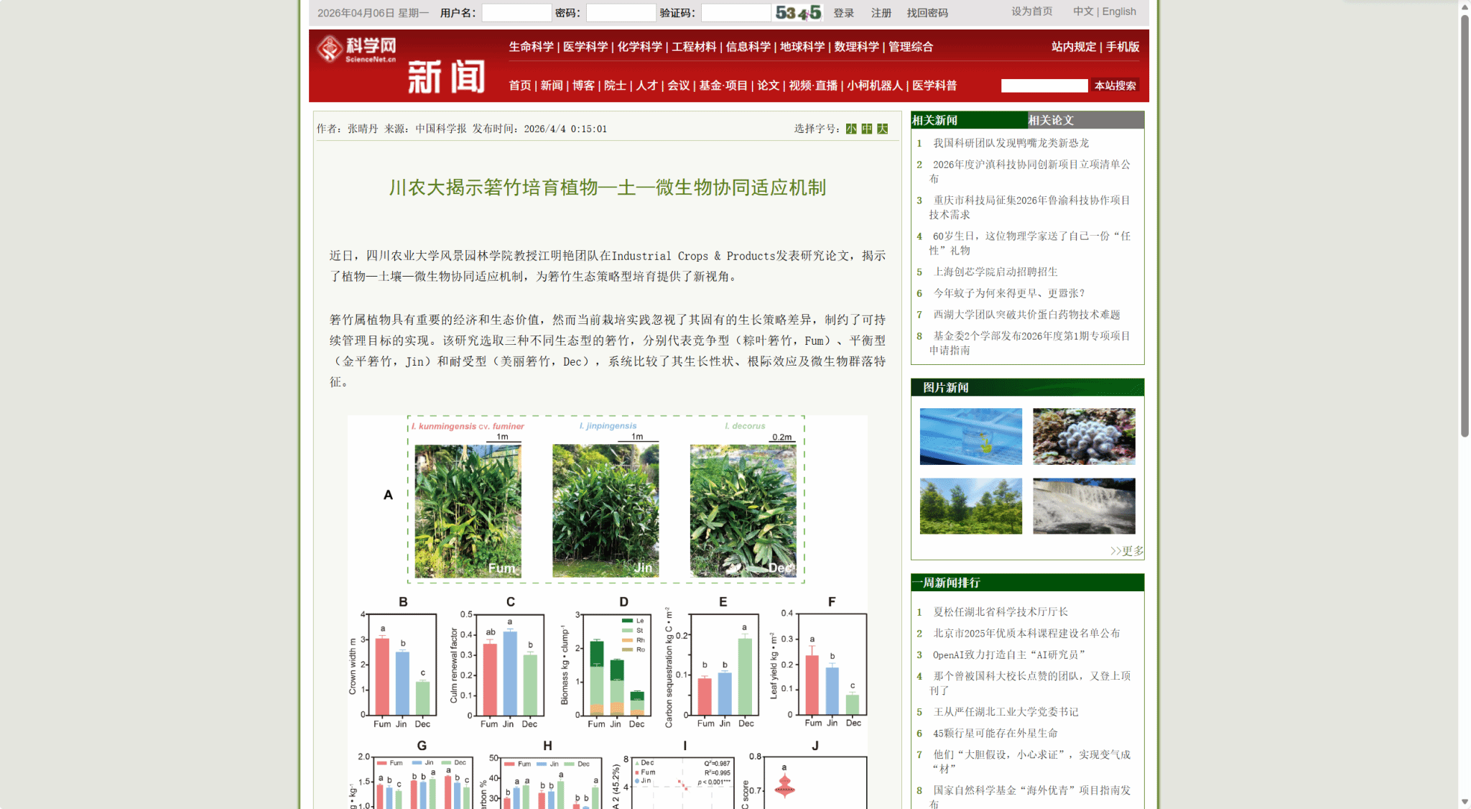The width and height of the screenshot is (1471, 809).
Task: Click the 本站搜索 search button
Action: point(1115,85)
